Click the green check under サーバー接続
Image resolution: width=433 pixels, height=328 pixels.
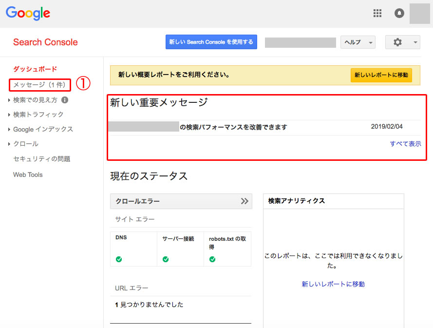tap(166, 259)
